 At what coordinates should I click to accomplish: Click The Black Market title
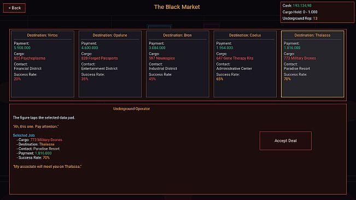(x=177, y=7)
